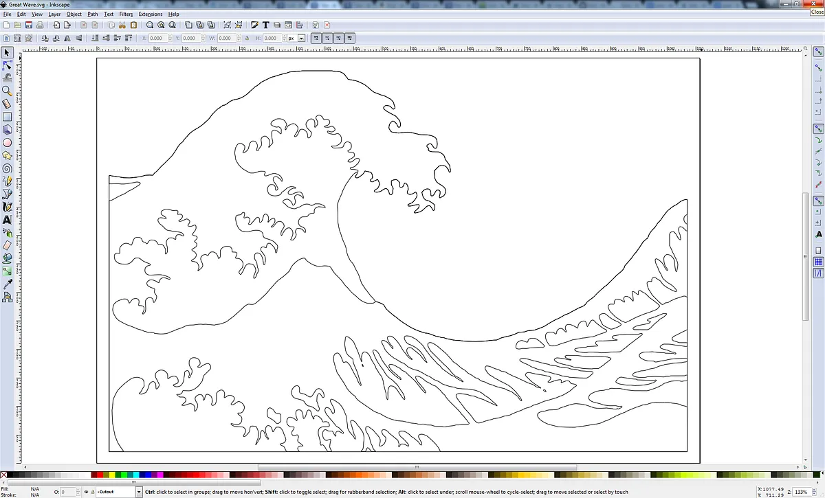Click the Close button at top right
Viewport: 825px width, 498px height.
coord(817,12)
